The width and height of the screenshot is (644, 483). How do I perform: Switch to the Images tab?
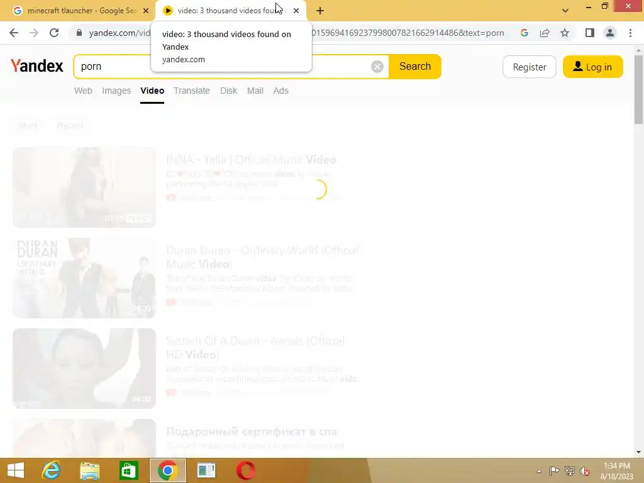(116, 91)
